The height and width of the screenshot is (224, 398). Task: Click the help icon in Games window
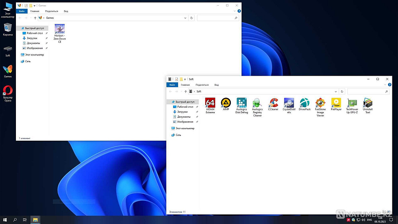(239, 11)
